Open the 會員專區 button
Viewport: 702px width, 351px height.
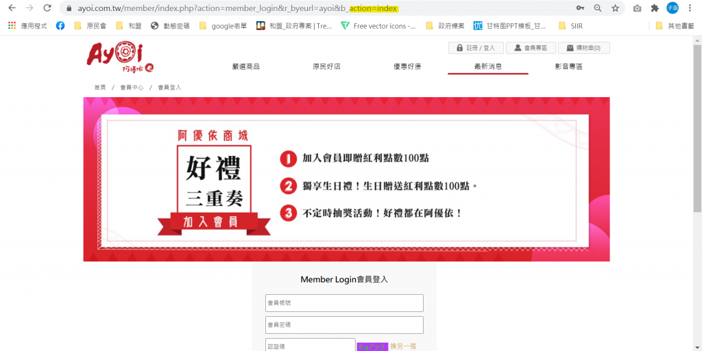pos(531,48)
